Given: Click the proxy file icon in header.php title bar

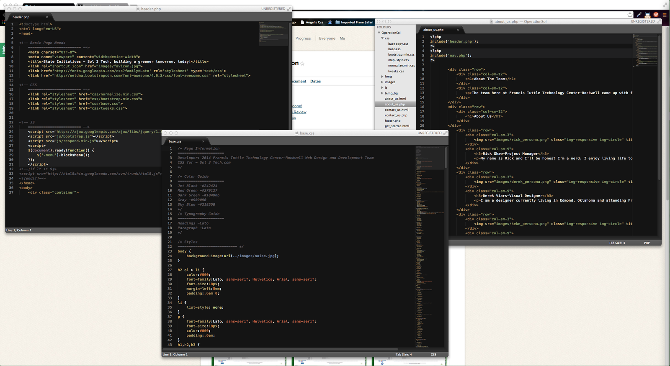Looking at the screenshot, I should [138, 9].
